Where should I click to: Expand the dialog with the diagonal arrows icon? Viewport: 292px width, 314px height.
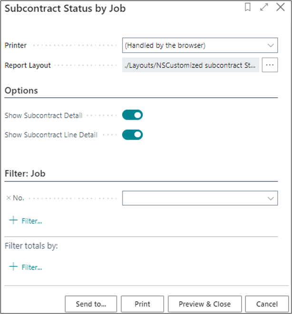coord(264,8)
